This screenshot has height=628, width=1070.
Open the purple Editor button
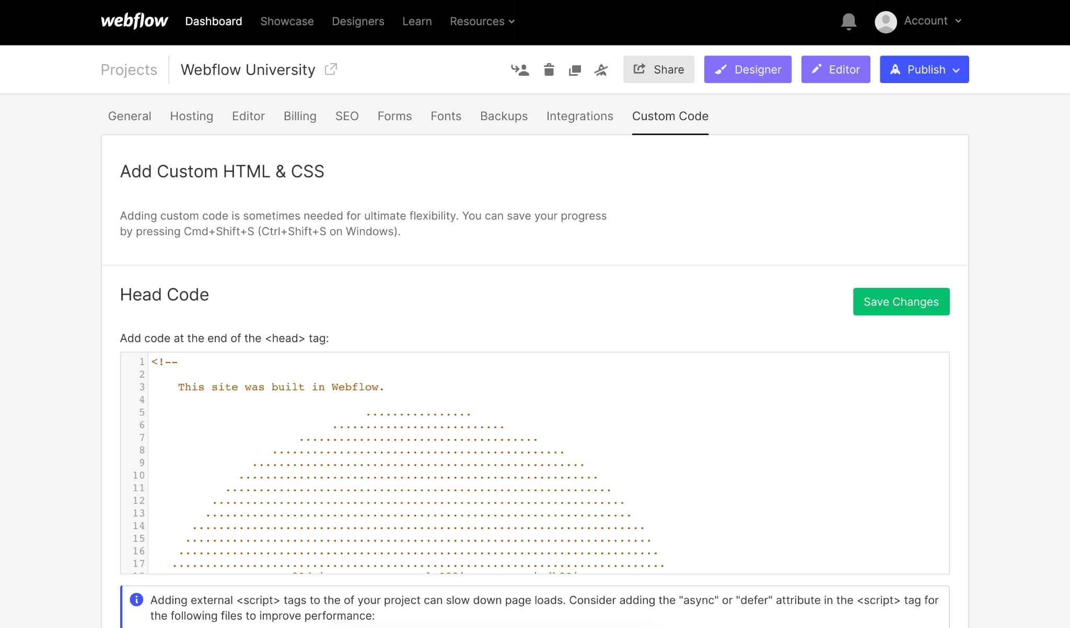pyautogui.click(x=835, y=69)
